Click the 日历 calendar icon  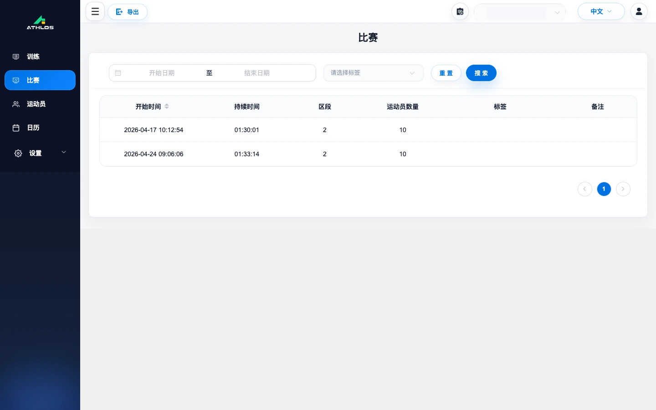(x=16, y=128)
